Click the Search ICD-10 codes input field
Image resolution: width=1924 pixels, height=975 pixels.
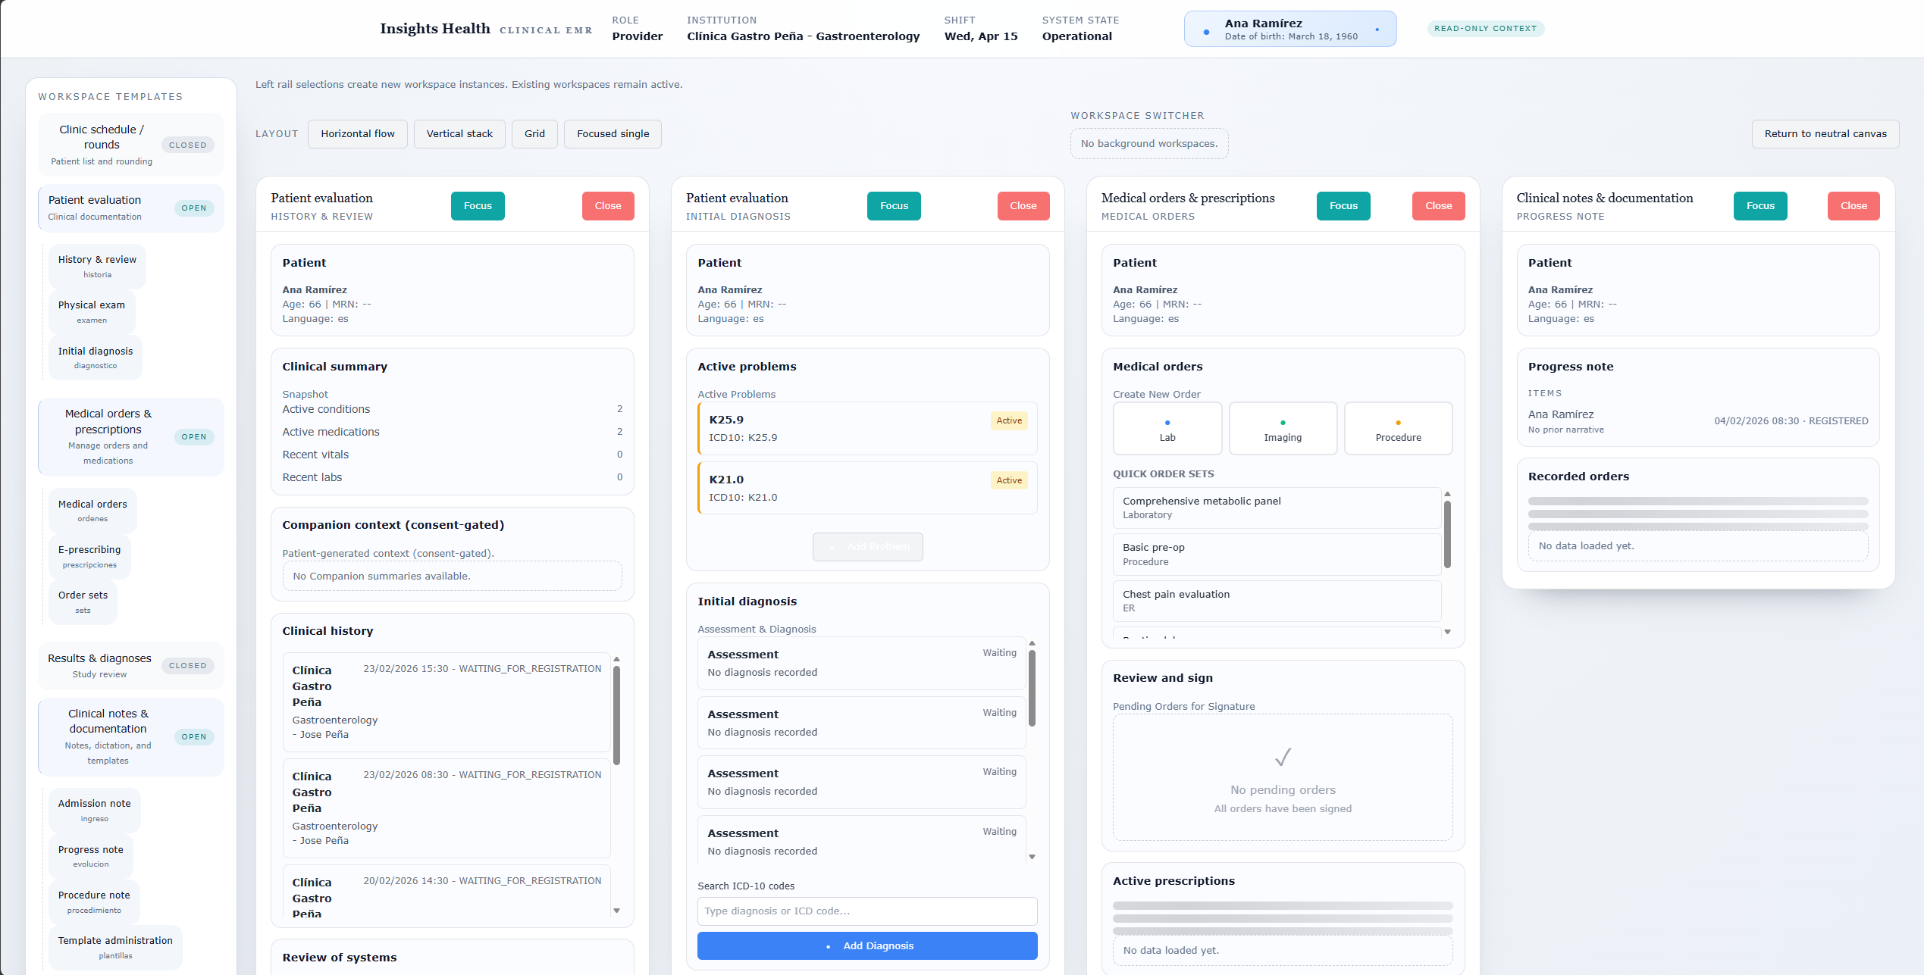(x=867, y=911)
